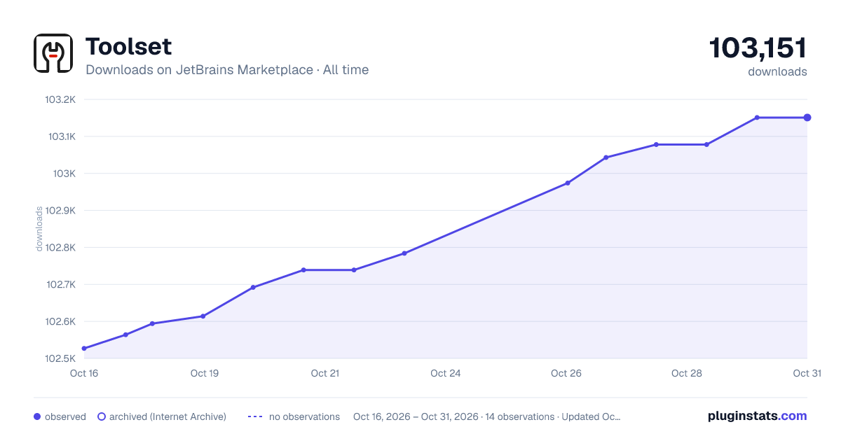
Task: Click the 'Oct 24' x-axis label
Action: (446, 373)
